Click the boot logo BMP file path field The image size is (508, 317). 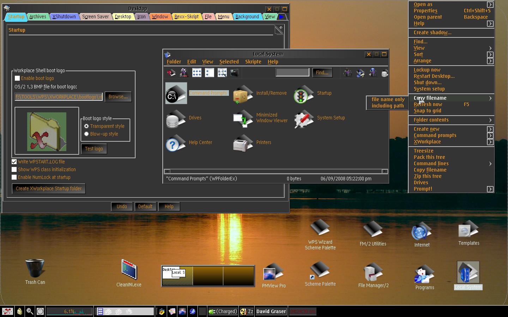59,97
